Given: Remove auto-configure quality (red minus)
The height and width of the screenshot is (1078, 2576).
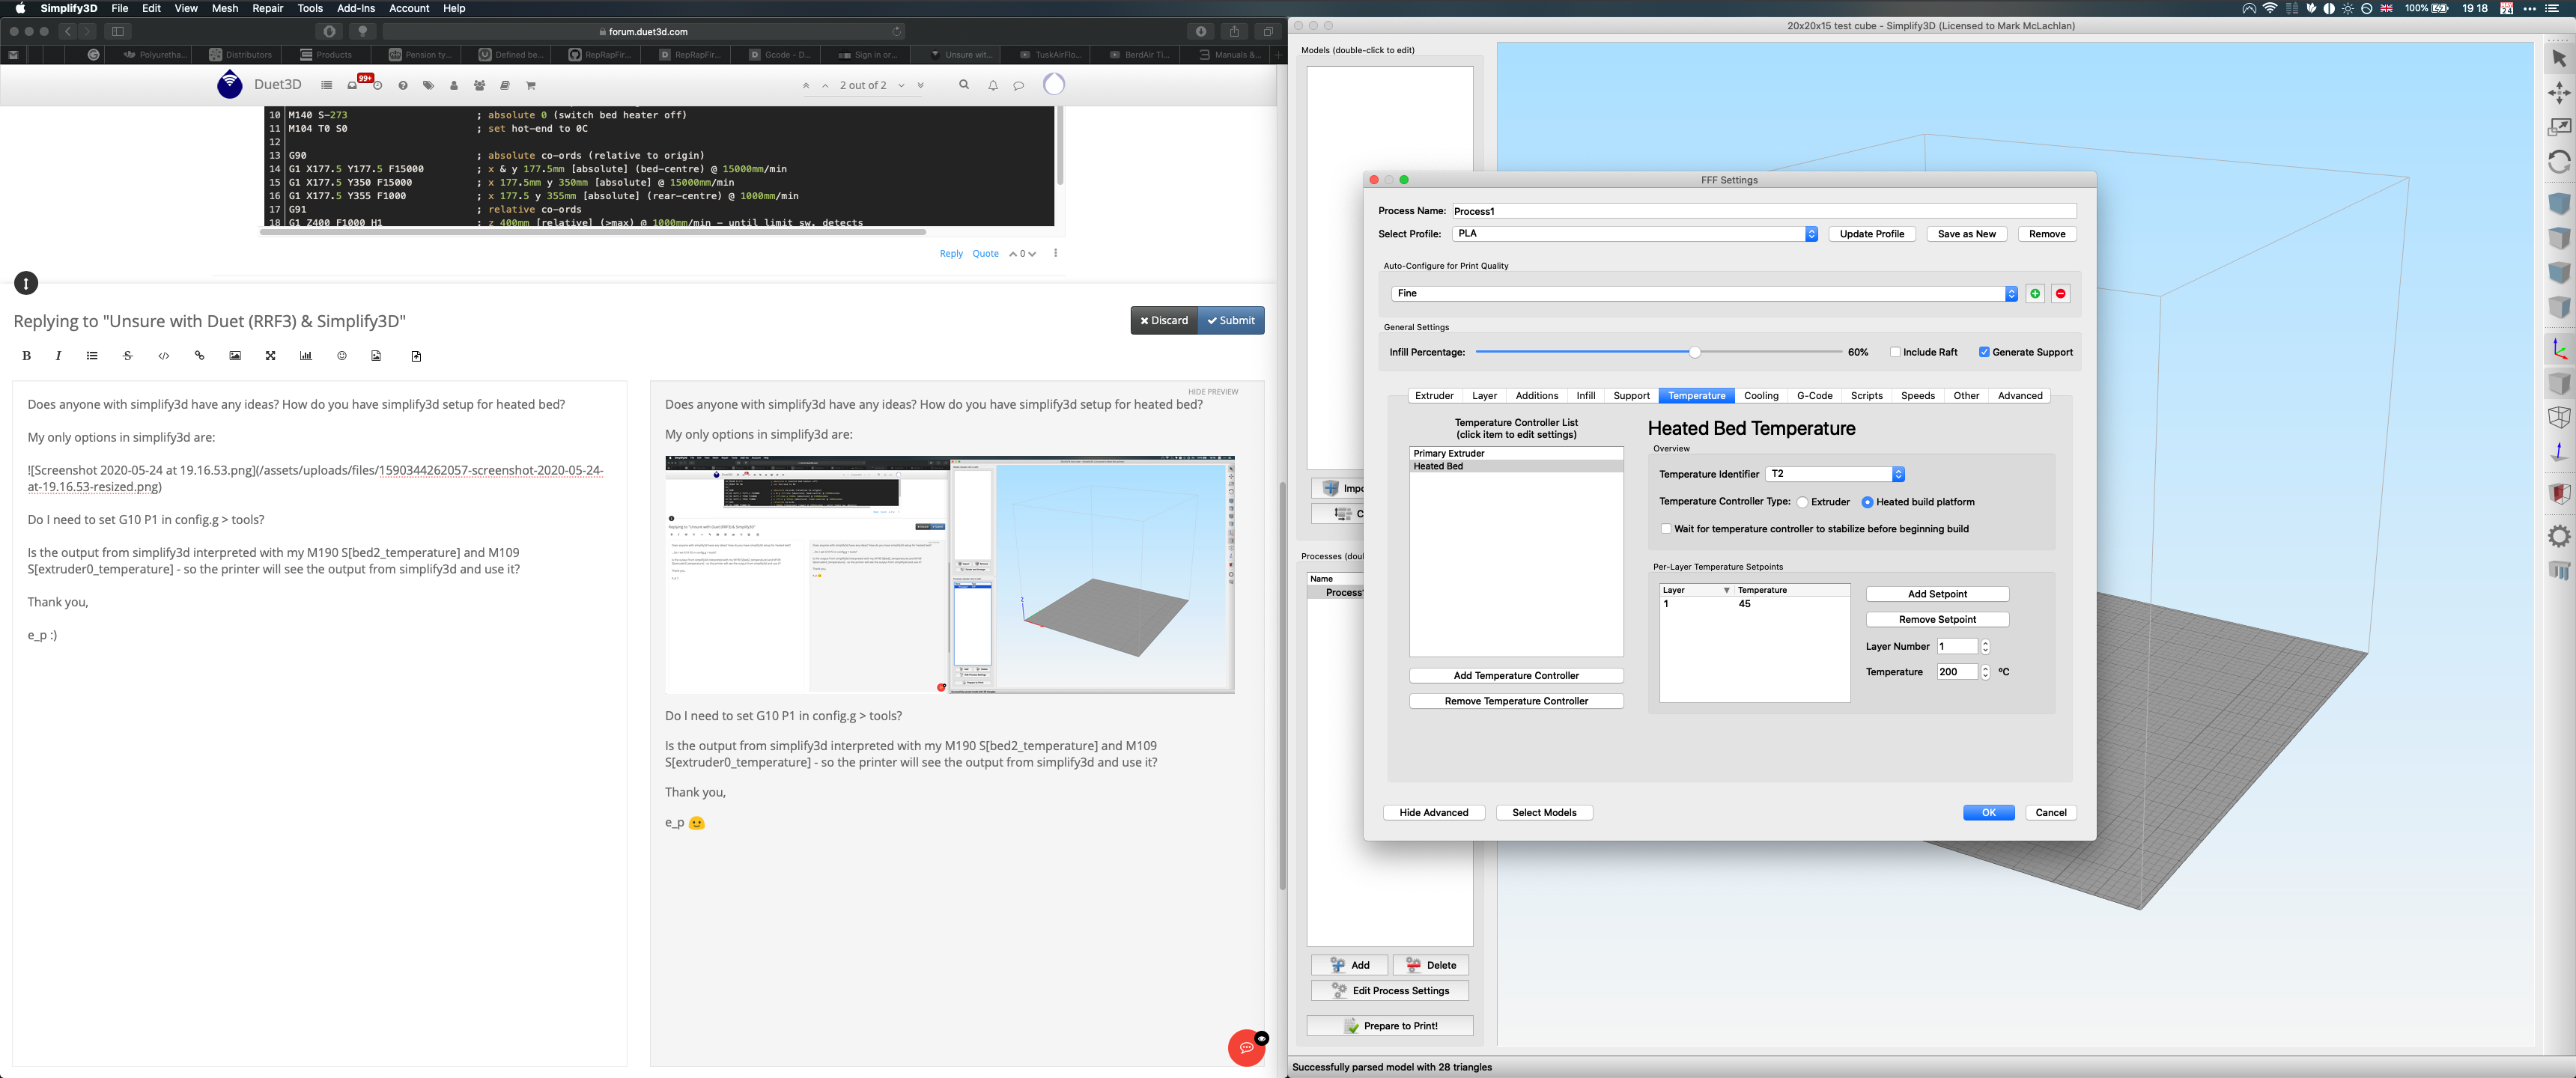Looking at the screenshot, I should point(2061,293).
